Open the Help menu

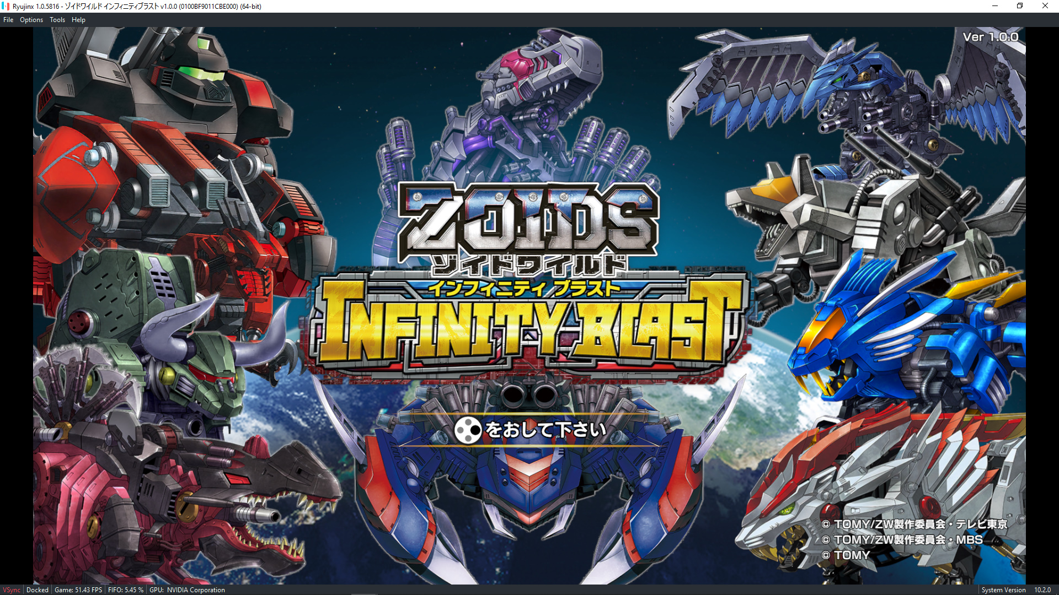(x=78, y=20)
